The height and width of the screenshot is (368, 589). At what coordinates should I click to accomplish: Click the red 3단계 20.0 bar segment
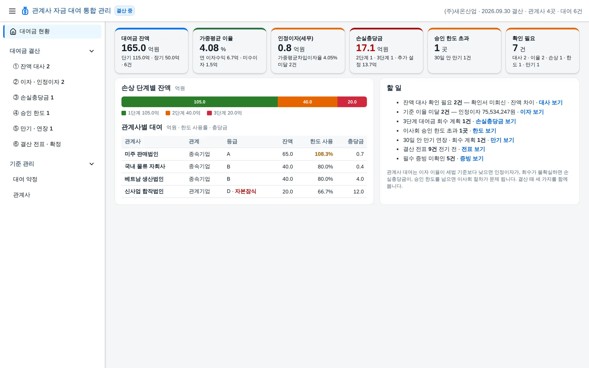(x=352, y=102)
